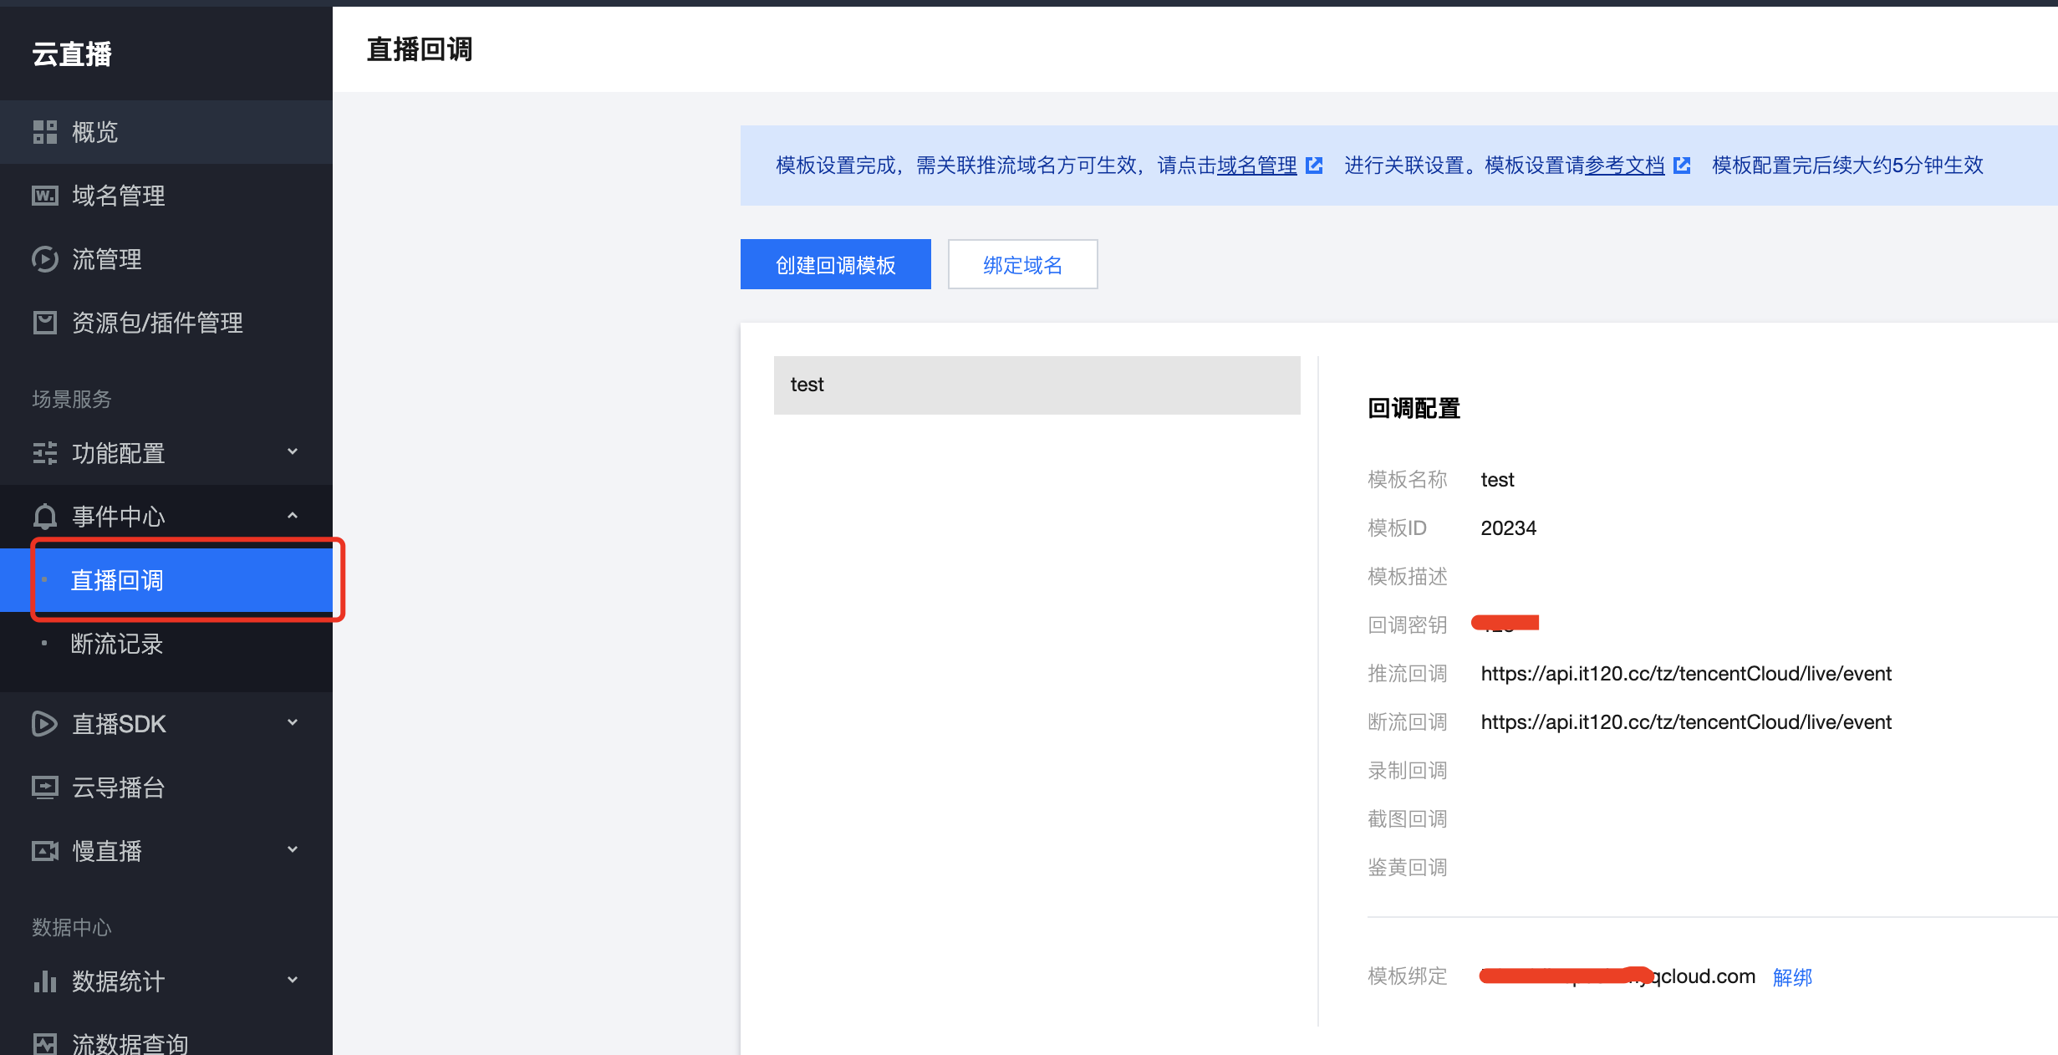Screen dimensions: 2058x1055
Task: Collapse the 事件中心 chevron
Action: click(x=293, y=516)
